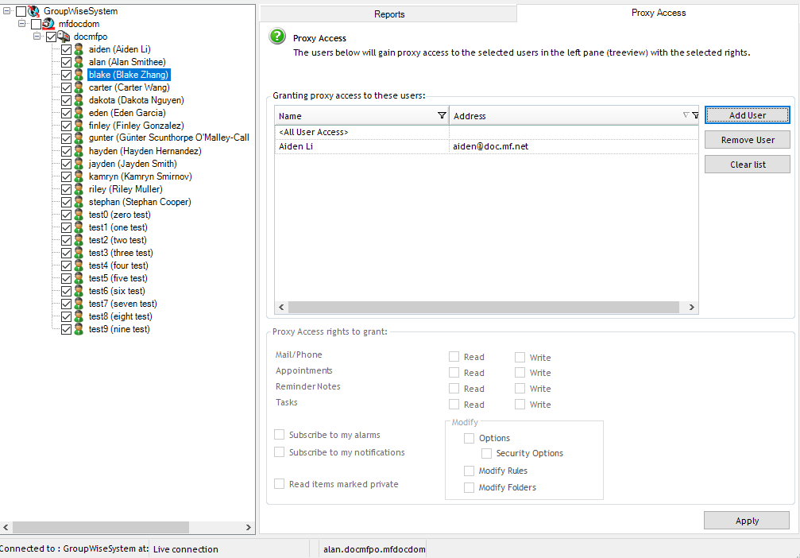The height and width of the screenshot is (558, 800).
Task: Click the user icon beside gunter
Action: tap(79, 138)
